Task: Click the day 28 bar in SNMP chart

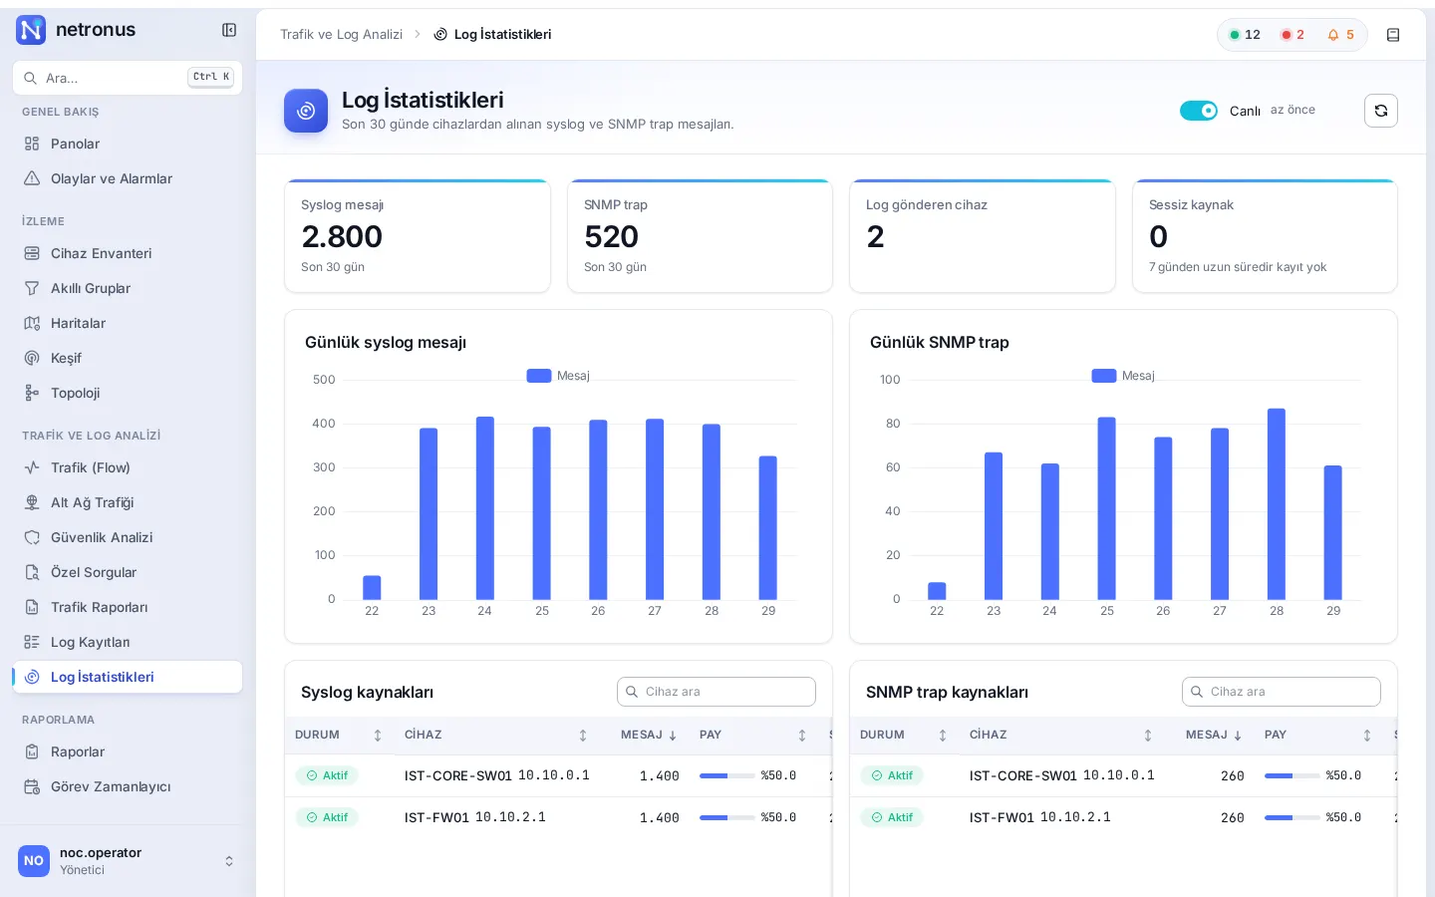Action: (1277, 504)
